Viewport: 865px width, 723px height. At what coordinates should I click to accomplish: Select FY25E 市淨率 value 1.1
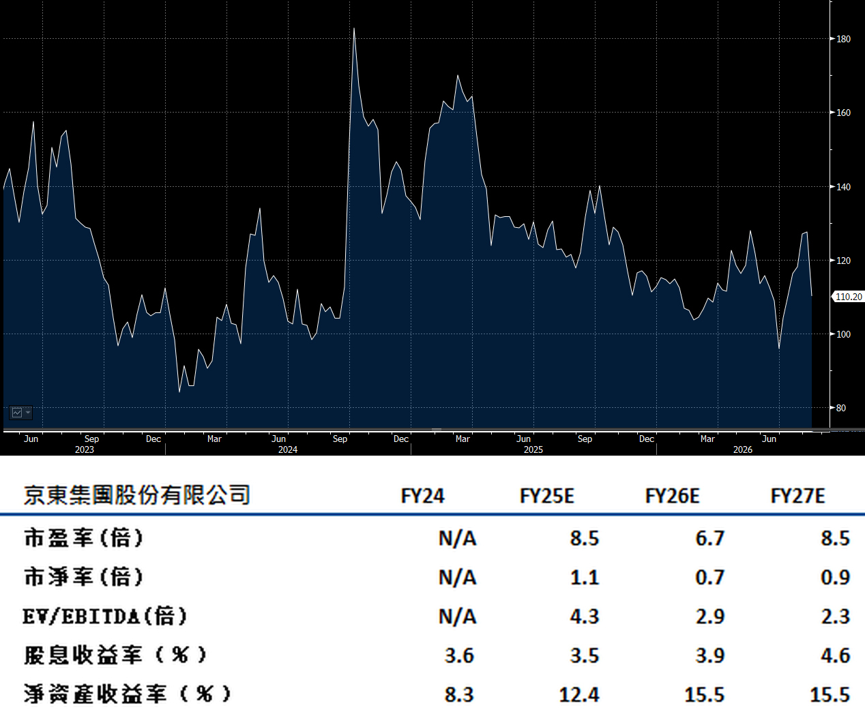(585, 578)
